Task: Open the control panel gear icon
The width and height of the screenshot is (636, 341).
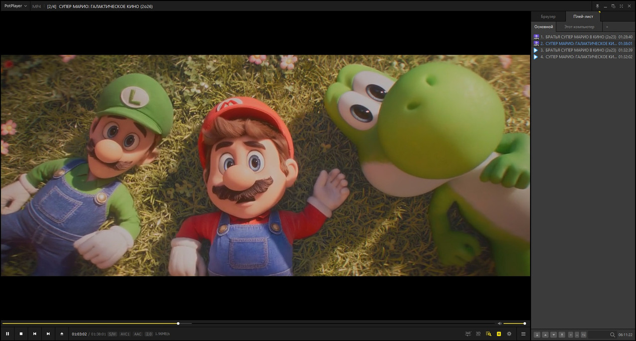Action: tap(509, 334)
